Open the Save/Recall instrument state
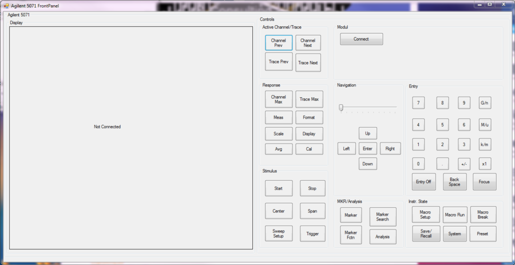The width and height of the screenshot is (515, 265). pyautogui.click(x=426, y=234)
